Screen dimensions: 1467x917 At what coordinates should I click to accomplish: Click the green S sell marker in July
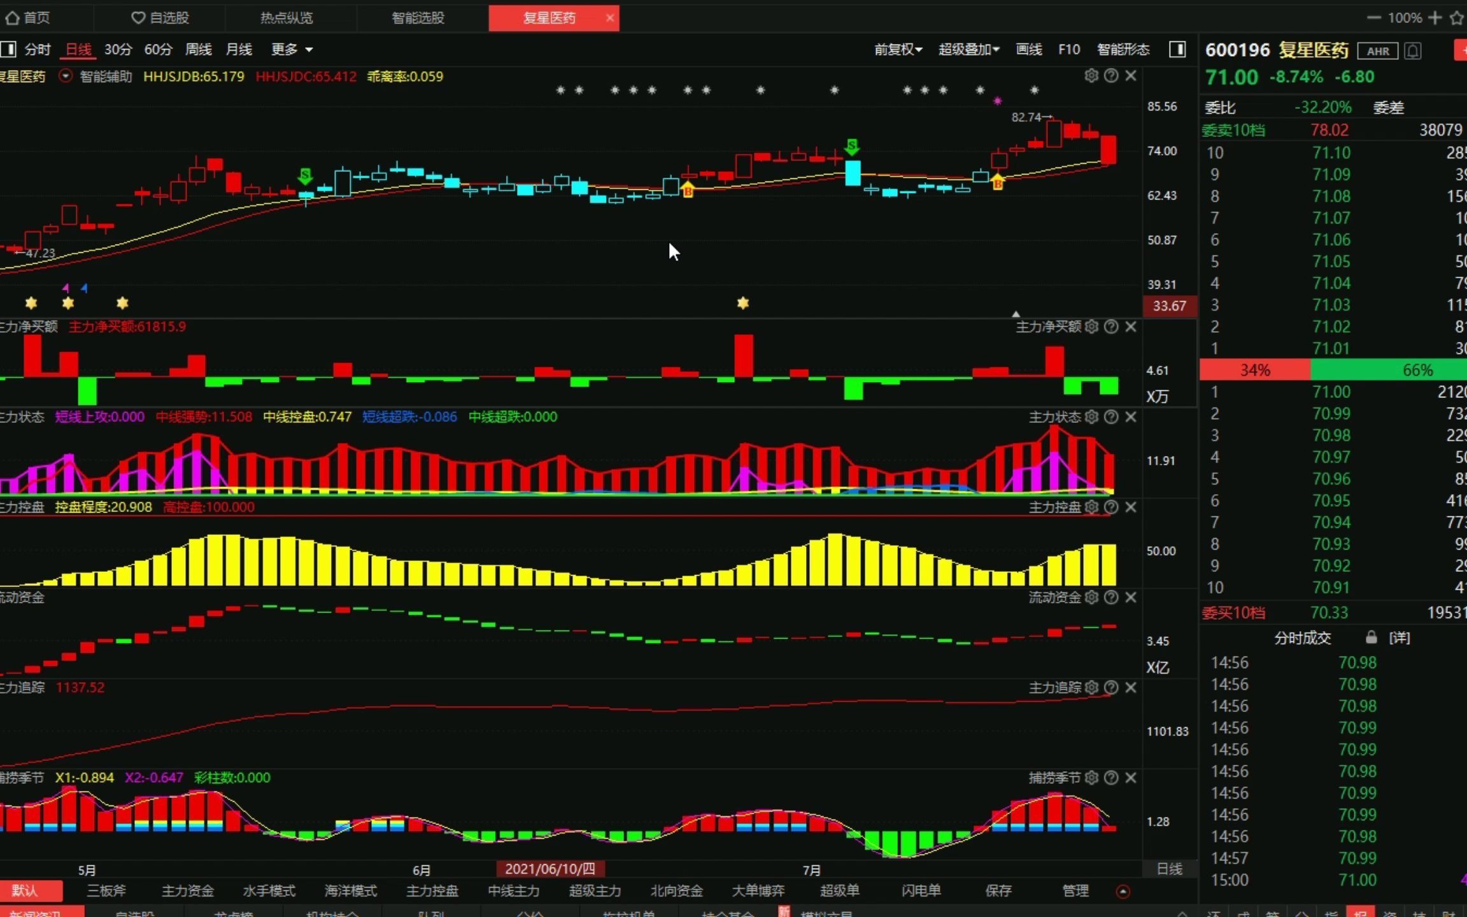coord(852,146)
